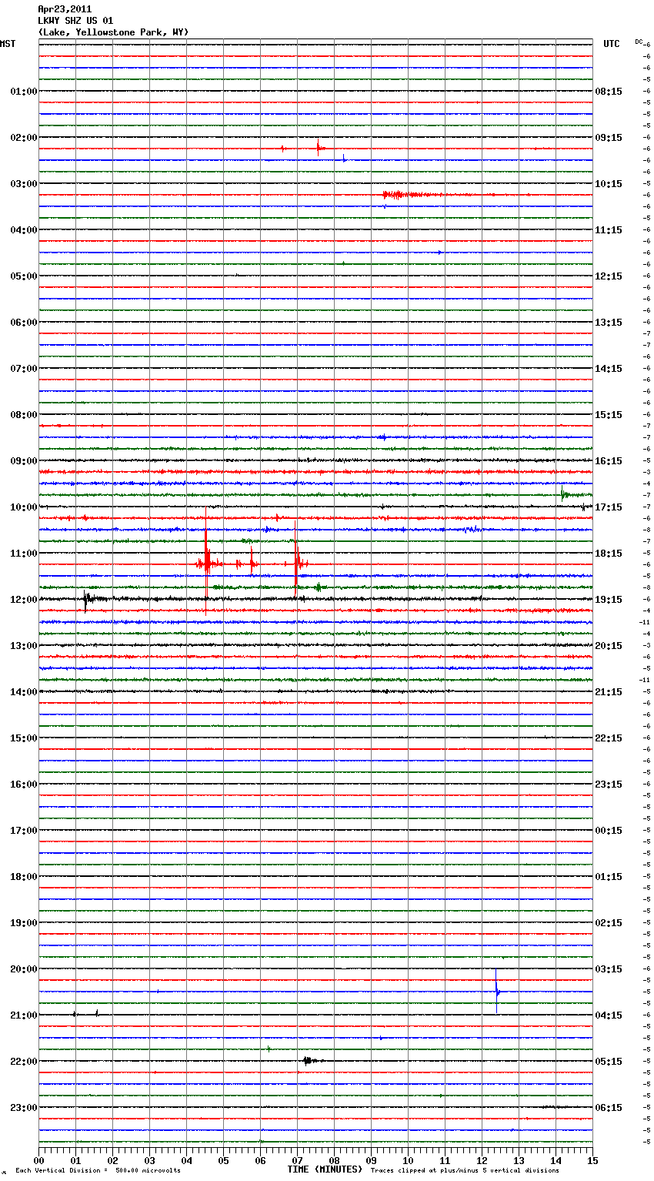Click the UTC column header
Viewport: 654px width, 1181px height.
point(611,44)
